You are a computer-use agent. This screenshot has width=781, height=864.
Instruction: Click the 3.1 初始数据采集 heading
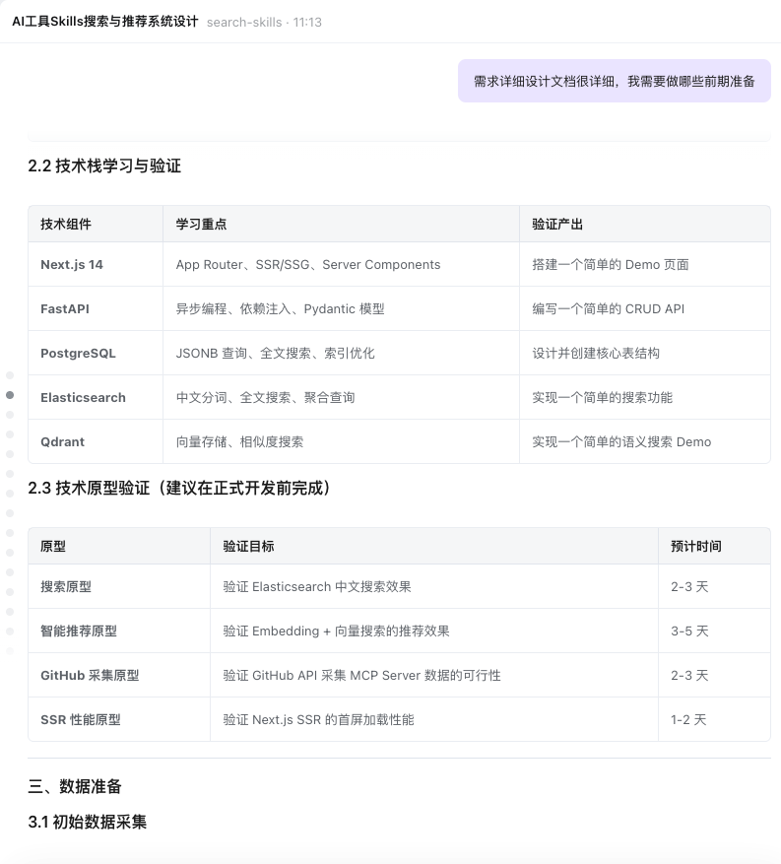[88, 822]
